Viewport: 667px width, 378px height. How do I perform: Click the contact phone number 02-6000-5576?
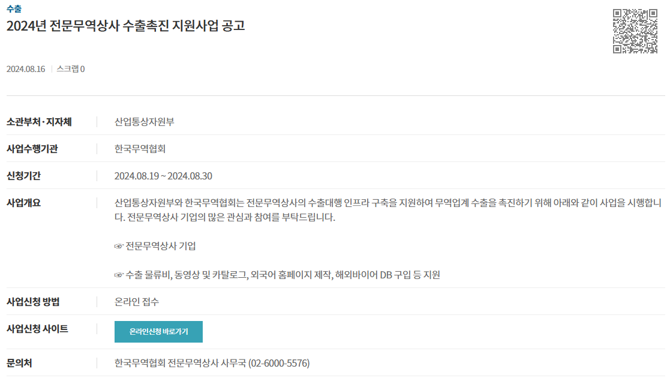(x=279, y=363)
